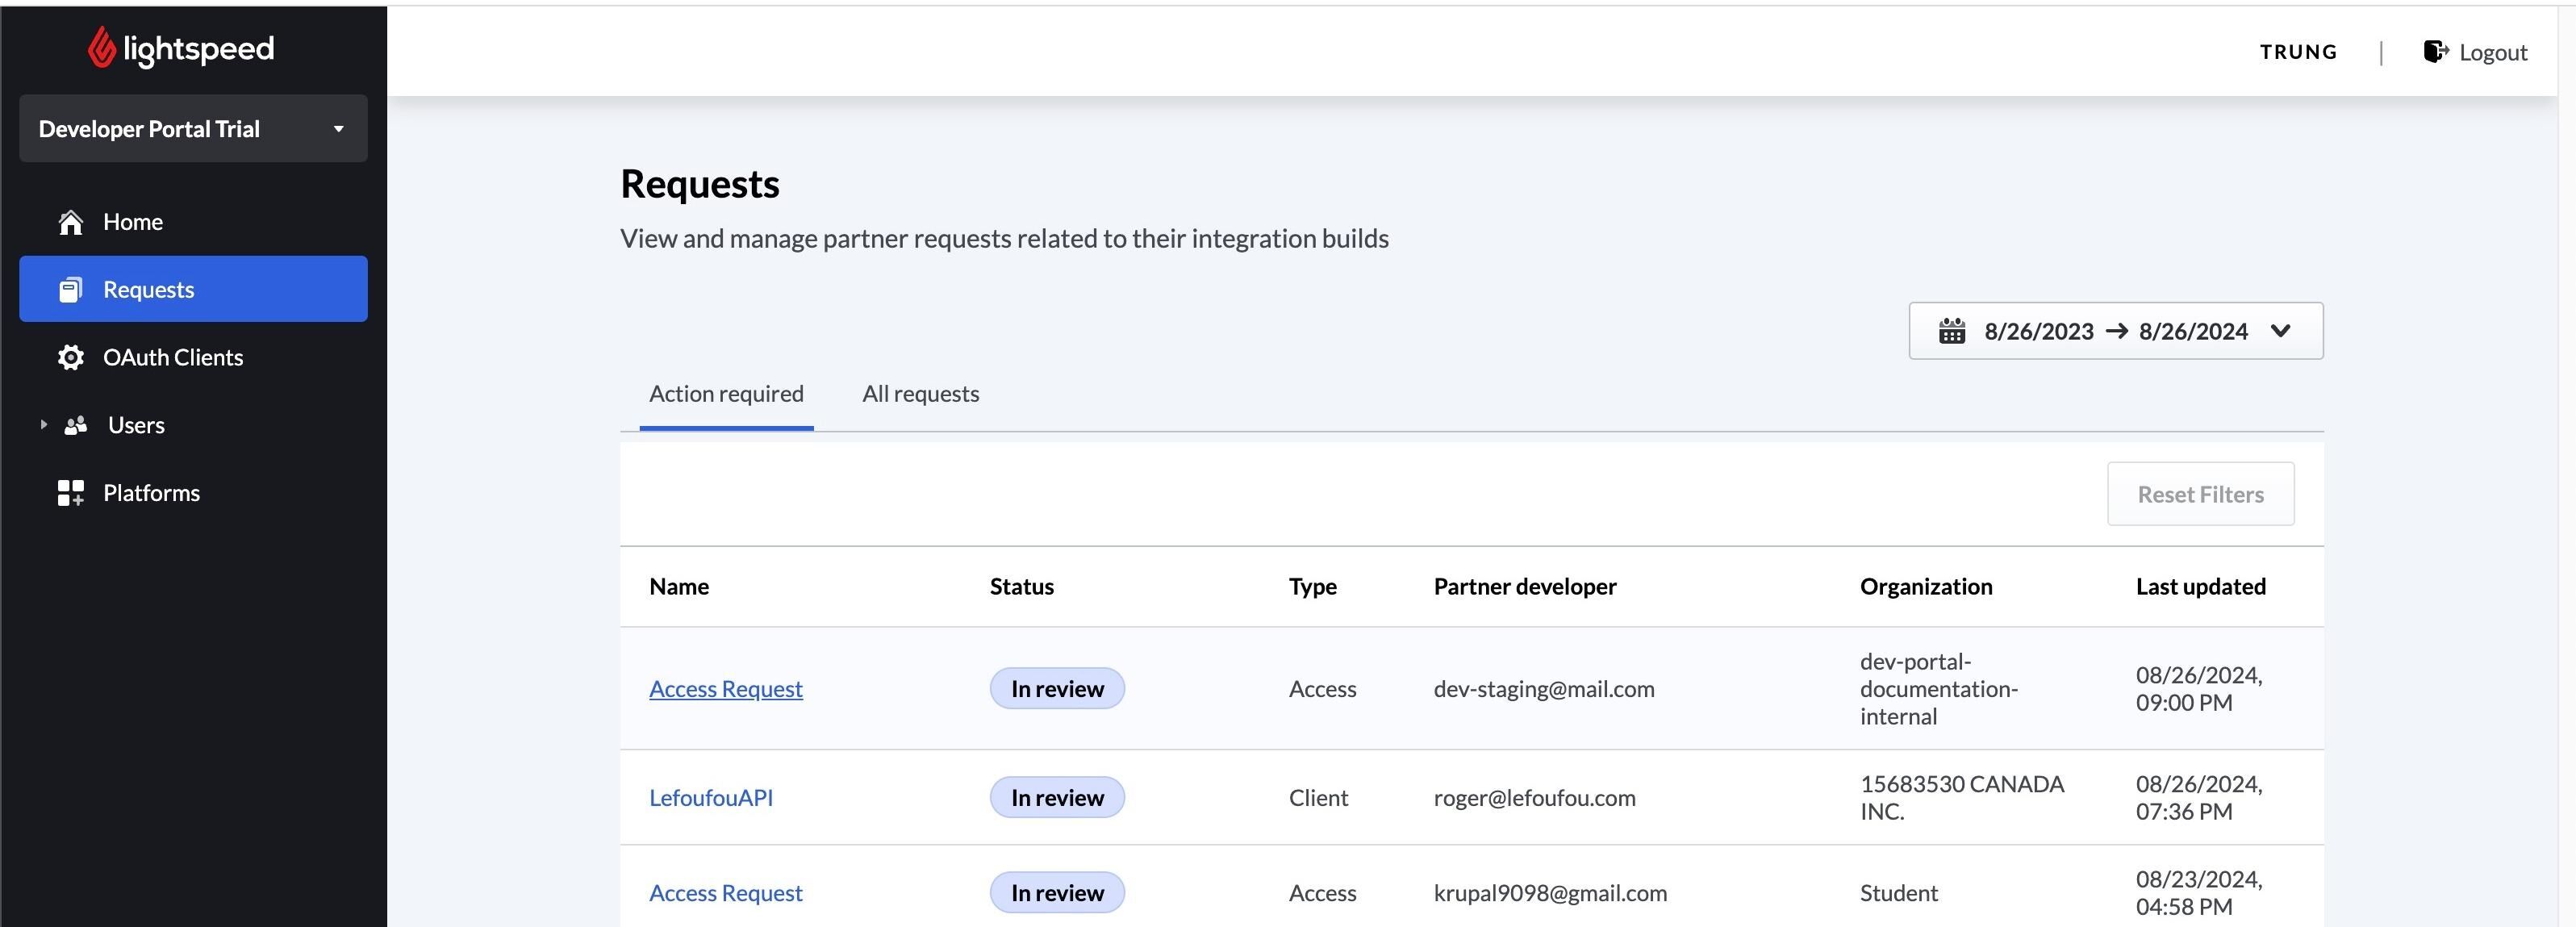
Task: Select the Home icon in sidebar
Action: (70, 221)
